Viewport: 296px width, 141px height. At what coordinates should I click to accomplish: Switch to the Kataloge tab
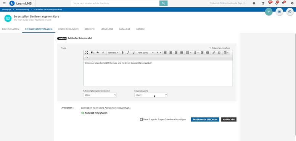124,29
